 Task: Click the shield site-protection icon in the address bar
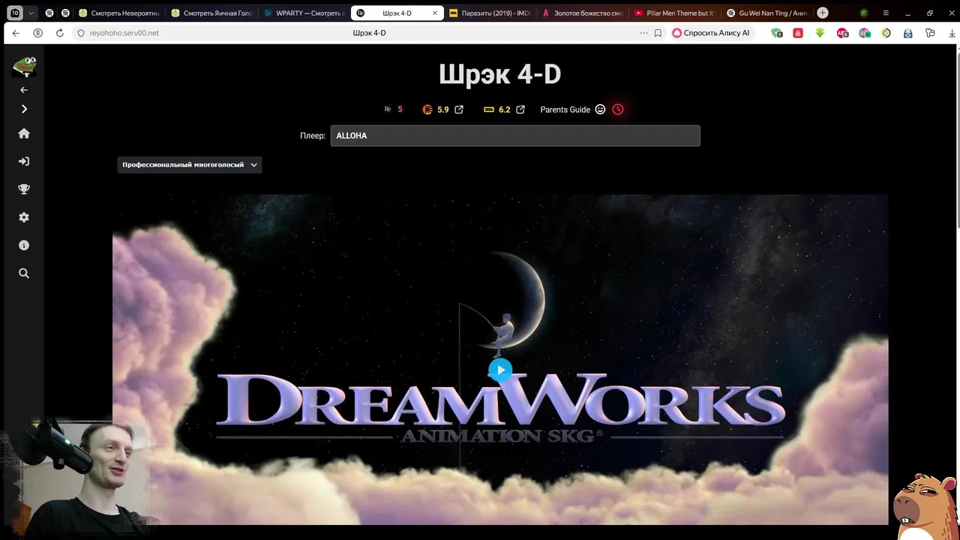click(x=81, y=33)
